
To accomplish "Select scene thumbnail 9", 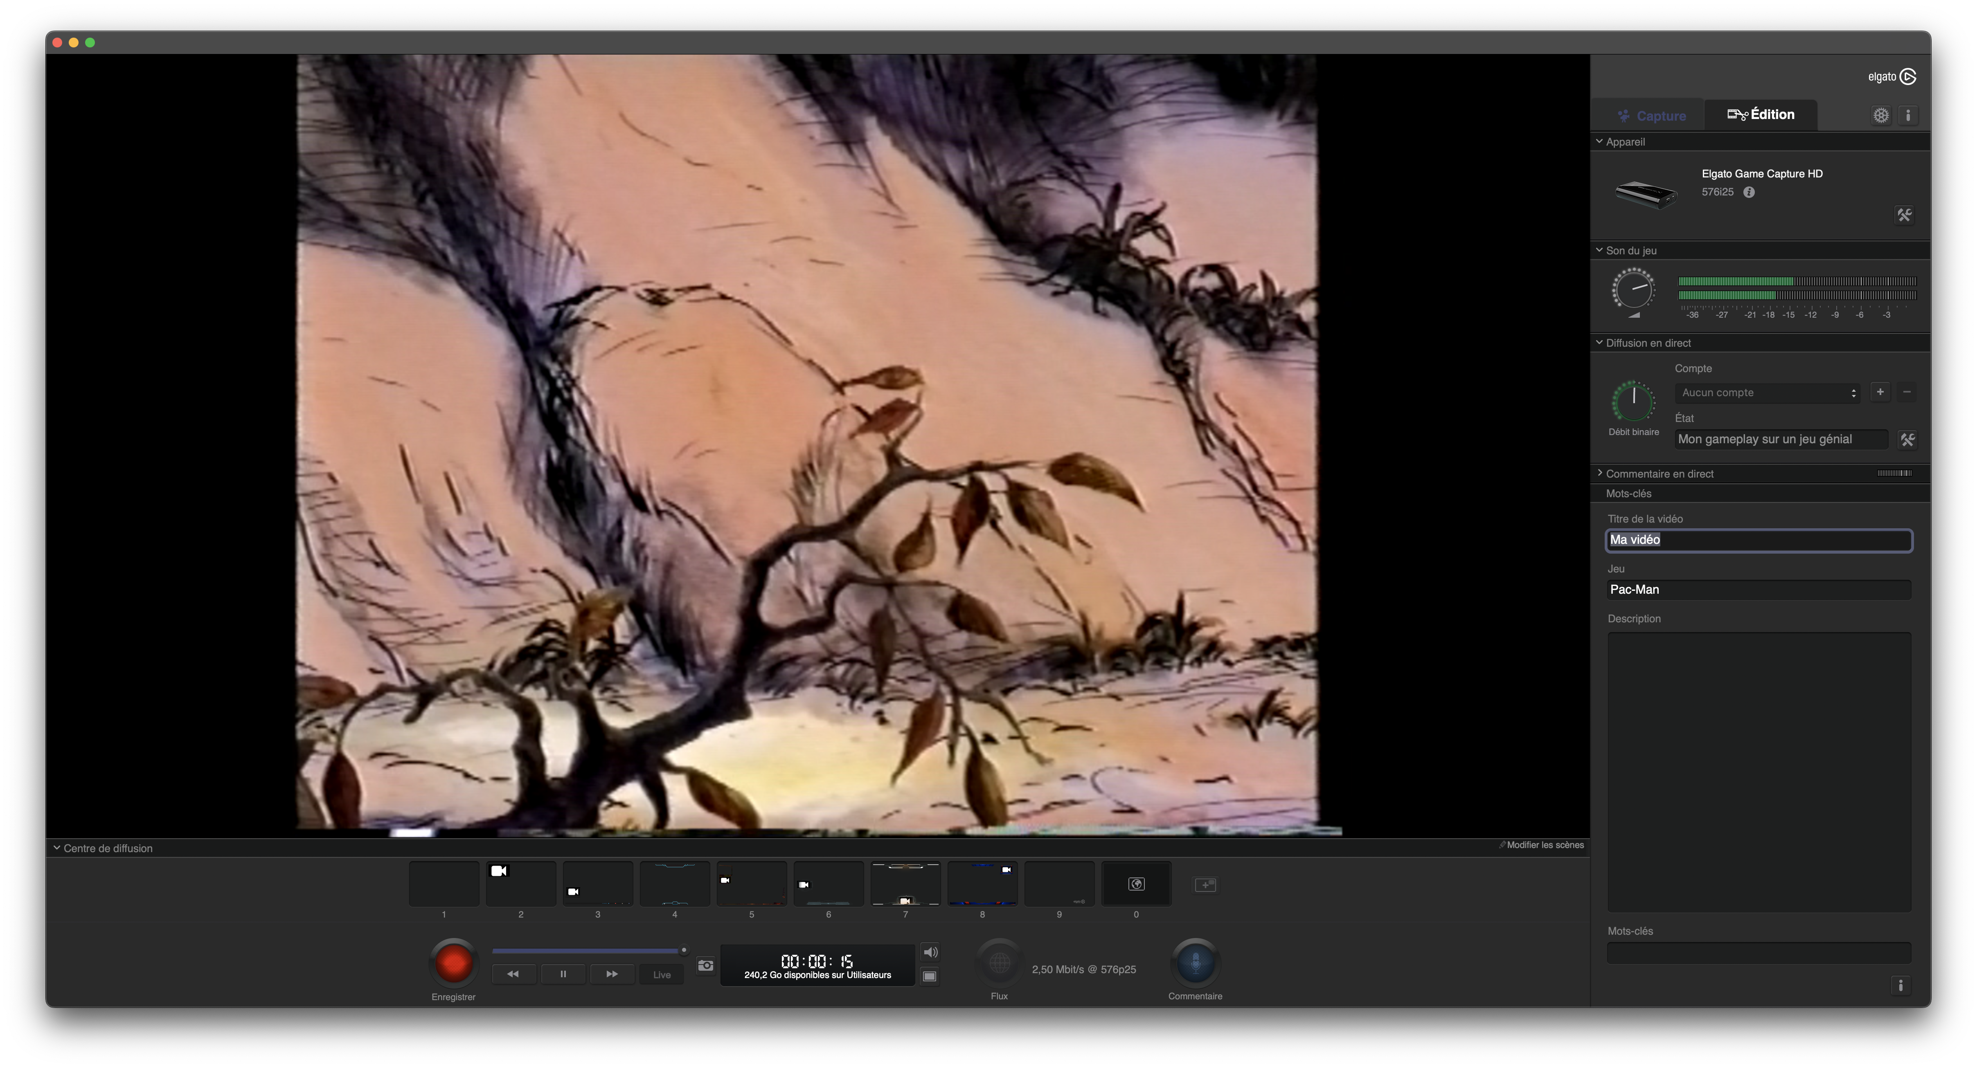I will pyautogui.click(x=1060, y=884).
